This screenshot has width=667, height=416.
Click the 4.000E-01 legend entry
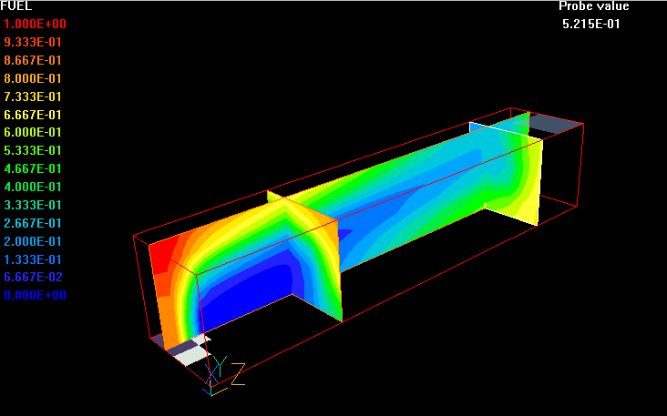[x=35, y=187]
